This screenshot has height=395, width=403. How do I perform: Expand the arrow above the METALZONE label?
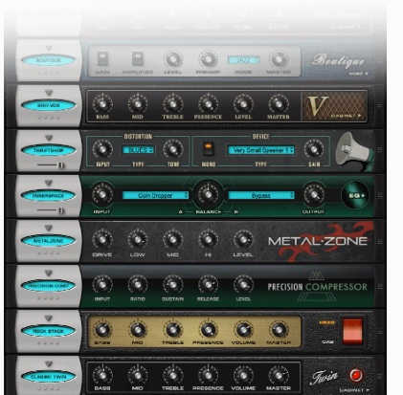(49, 228)
